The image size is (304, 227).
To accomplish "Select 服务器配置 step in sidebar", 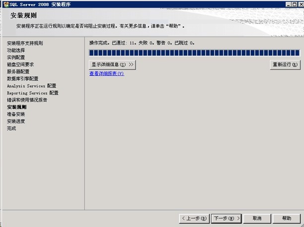I will pyautogui.click(x=18, y=72).
